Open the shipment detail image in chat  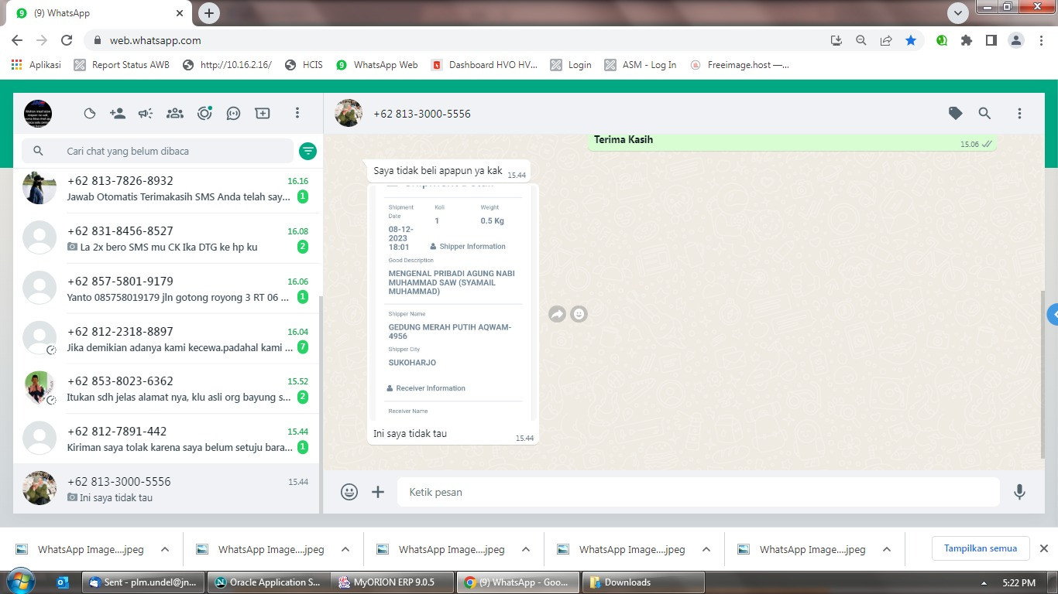coord(453,303)
